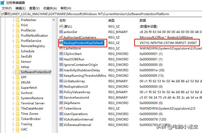Expand the ProfileService key

tap(13, 41)
